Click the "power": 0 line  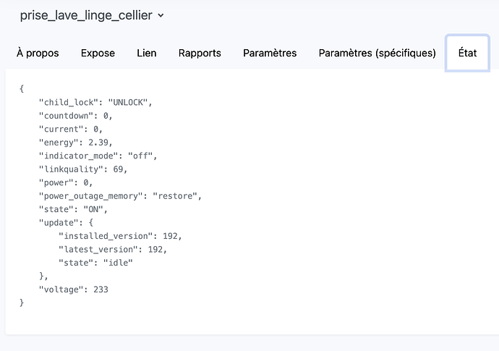coord(66,182)
